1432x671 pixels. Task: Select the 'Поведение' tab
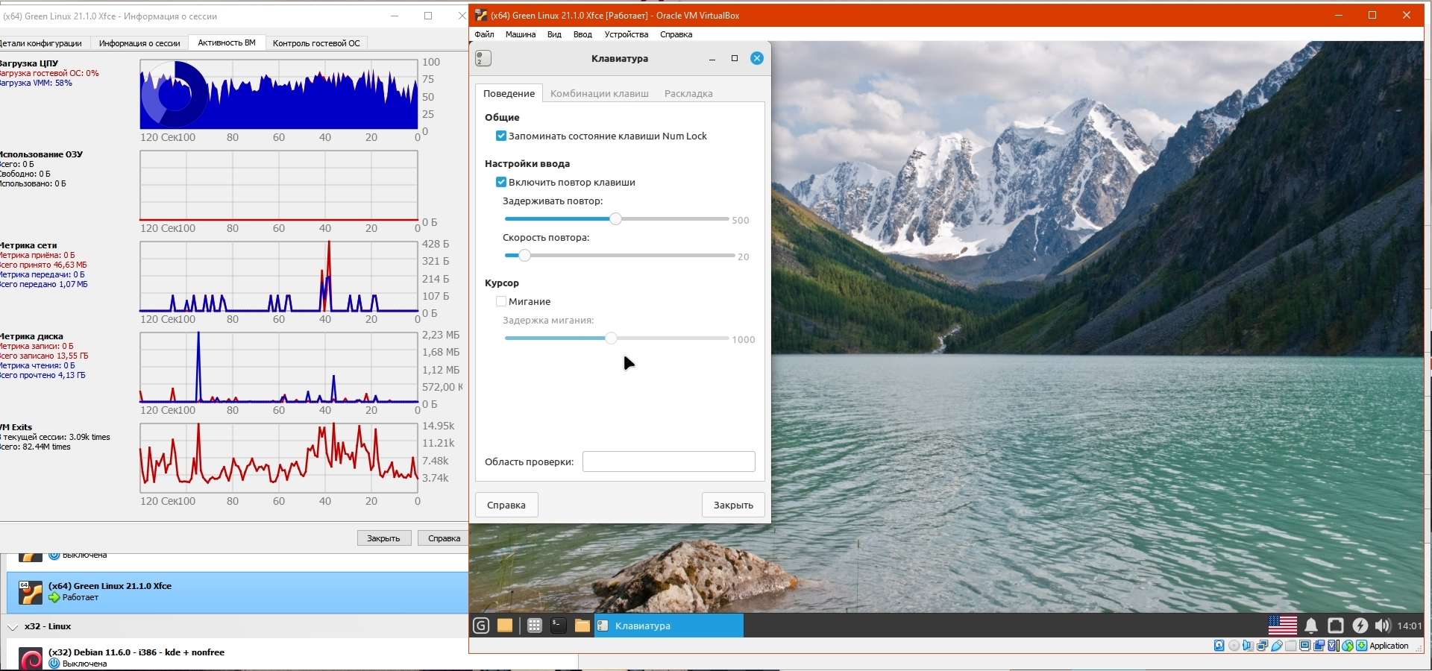(509, 93)
